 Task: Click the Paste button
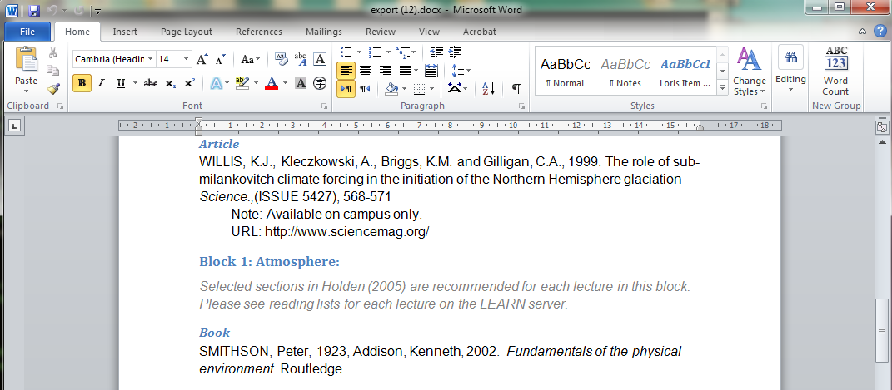click(x=26, y=70)
